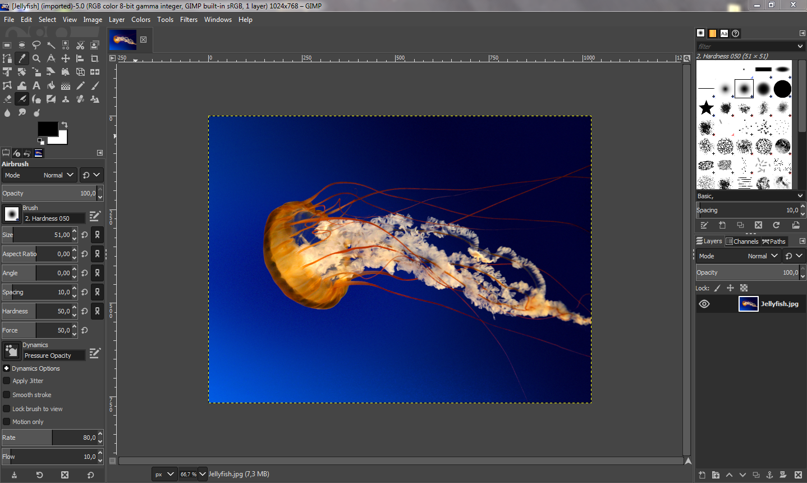Choose the Zoom magnifier tool
Image resolution: width=807 pixels, height=483 pixels.
click(36, 58)
